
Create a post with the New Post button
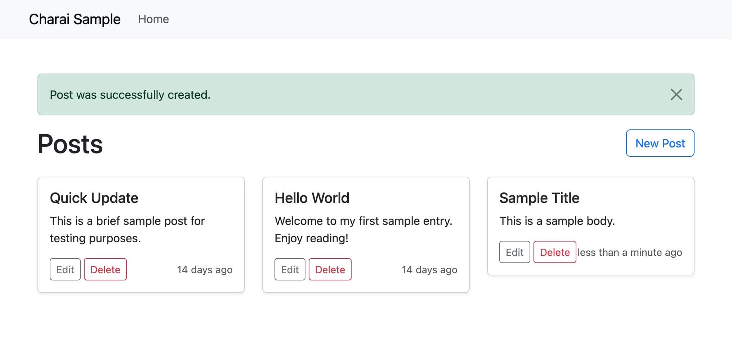[x=660, y=143]
